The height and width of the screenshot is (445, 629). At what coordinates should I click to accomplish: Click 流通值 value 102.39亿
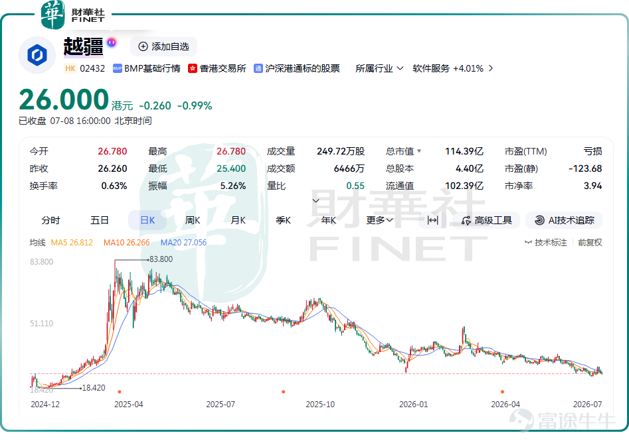click(x=464, y=186)
